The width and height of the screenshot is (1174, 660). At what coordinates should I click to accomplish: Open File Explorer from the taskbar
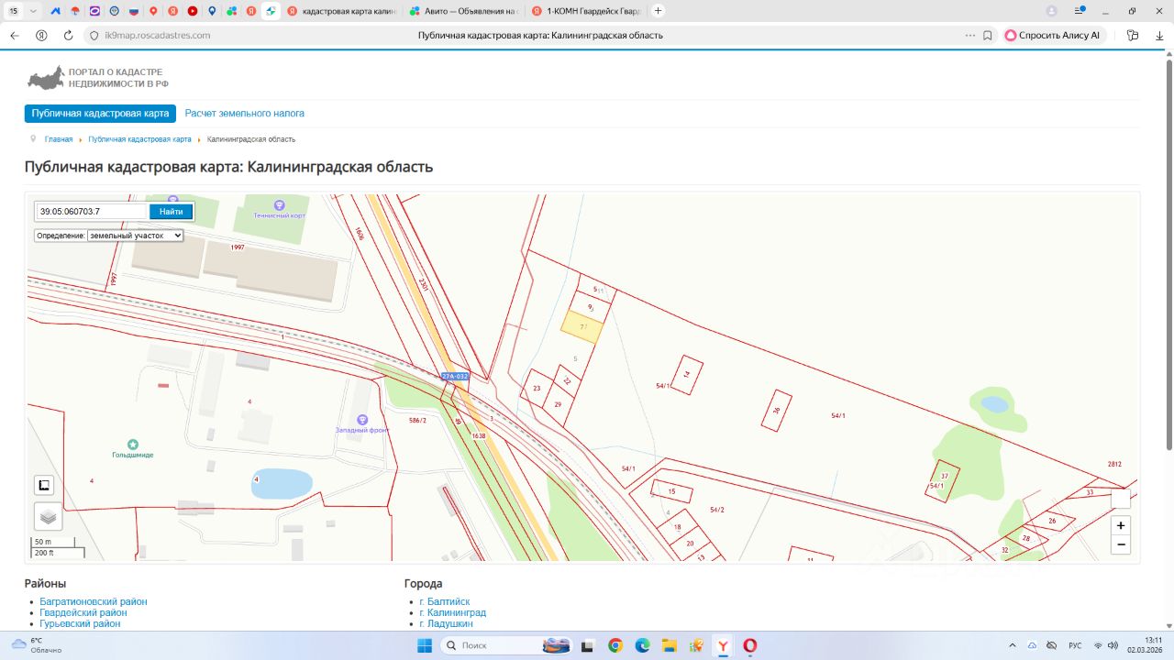(x=670, y=645)
